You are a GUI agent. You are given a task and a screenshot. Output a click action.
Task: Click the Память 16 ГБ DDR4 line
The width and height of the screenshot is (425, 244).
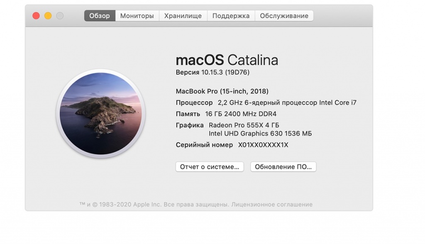pos(226,114)
